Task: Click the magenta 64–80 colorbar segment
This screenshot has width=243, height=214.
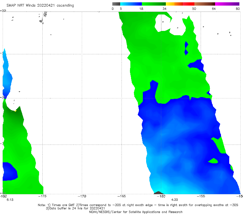Action: click(227, 4)
